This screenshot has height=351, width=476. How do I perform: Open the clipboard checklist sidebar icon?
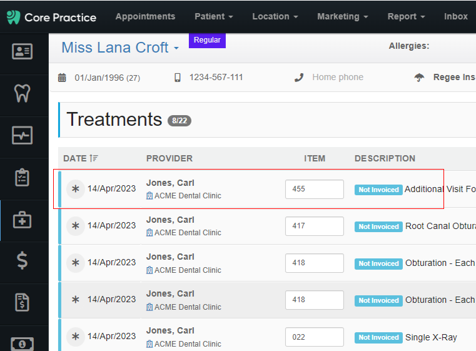(x=22, y=177)
